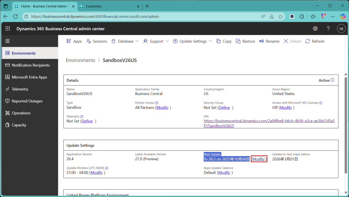Image resolution: width=349 pixels, height=197 pixels.
Task: Click the SK user account avatar
Action: pyautogui.click(x=341, y=29)
